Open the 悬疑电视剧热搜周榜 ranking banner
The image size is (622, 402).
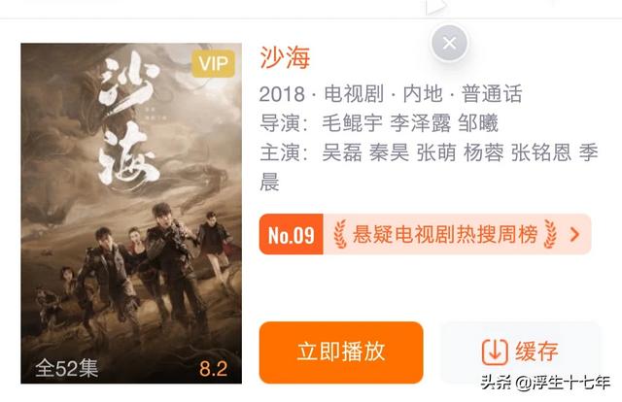[426, 234]
